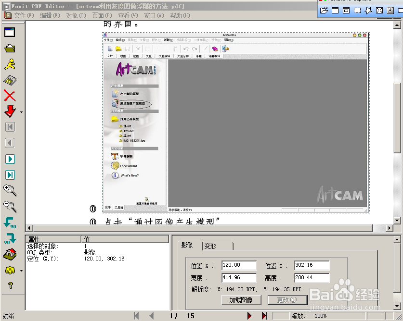The width and height of the screenshot is (403, 321).
Task: Click status bar previous page arrow
Action: click(151, 316)
